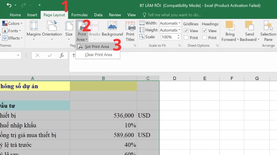Open the theme Colors dropdown
This screenshot has width=277, height=155.
click(12, 23)
